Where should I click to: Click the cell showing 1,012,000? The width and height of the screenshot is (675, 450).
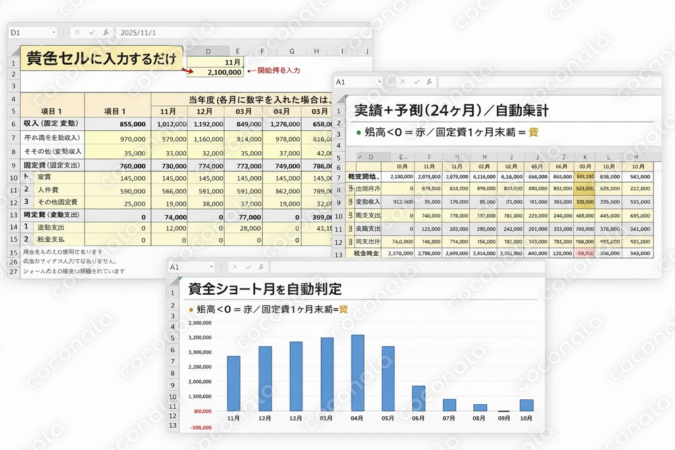pos(169,124)
